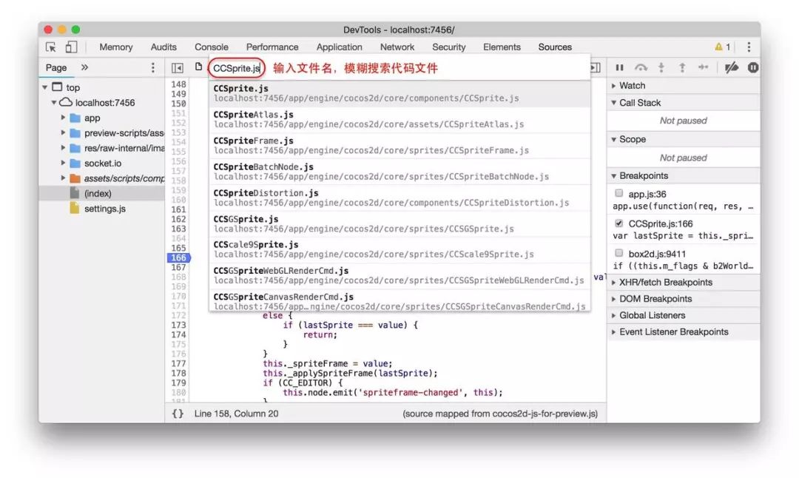The image size is (799, 478).
Task: Toggle a breakpoint on line number 173
Action: 178,325
